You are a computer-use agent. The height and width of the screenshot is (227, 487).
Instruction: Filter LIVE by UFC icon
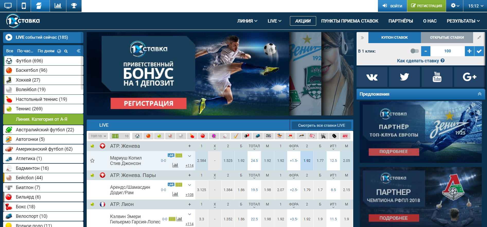click(345, 136)
